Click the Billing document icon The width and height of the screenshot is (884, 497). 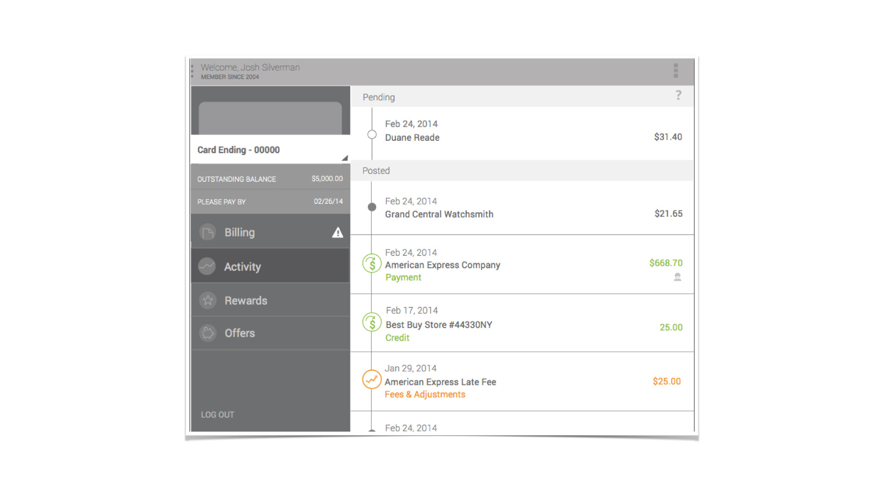208,232
